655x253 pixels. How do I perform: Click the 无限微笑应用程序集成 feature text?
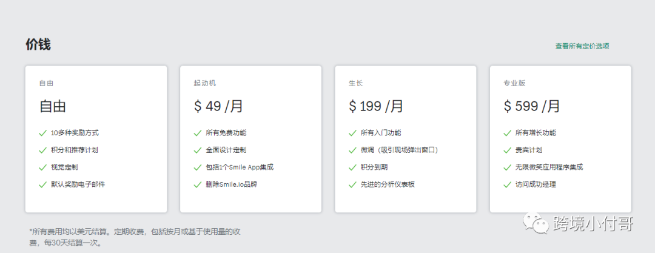pos(549,167)
